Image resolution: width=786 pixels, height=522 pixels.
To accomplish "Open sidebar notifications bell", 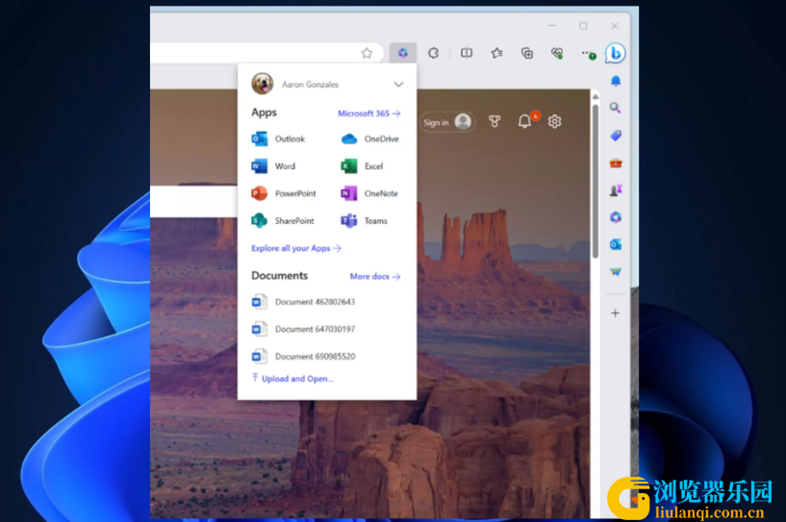I will (x=616, y=81).
